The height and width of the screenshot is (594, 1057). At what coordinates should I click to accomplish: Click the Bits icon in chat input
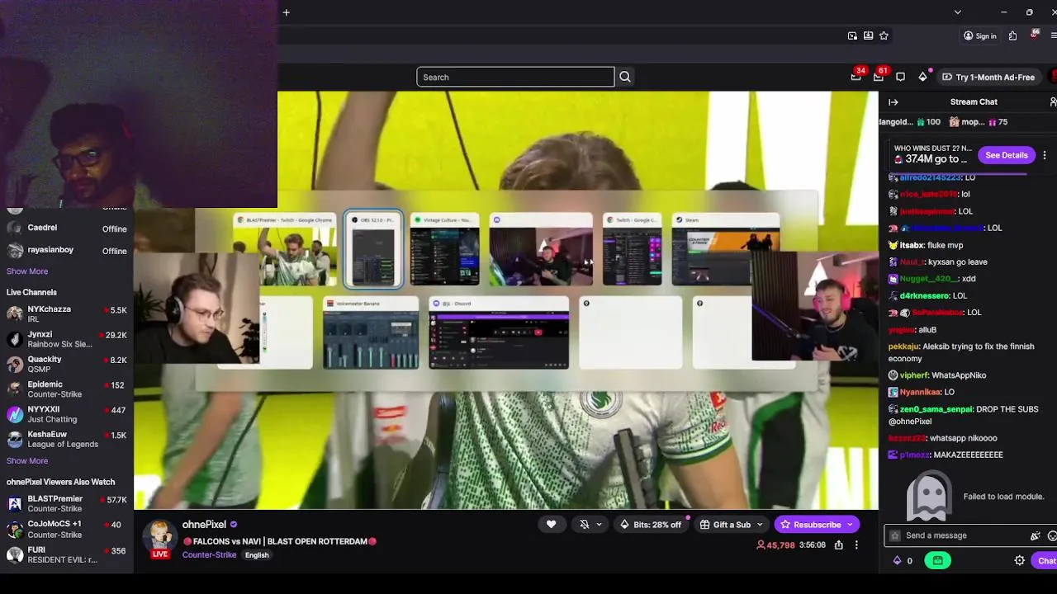click(1035, 535)
